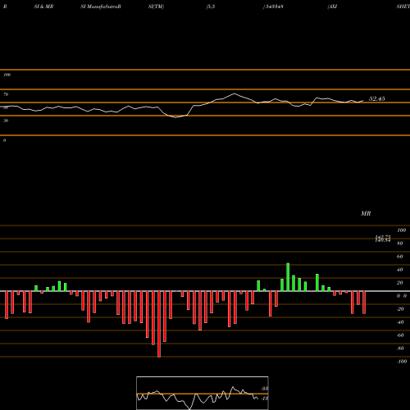Viewport: 410px width, 410px height.
Task: Click the "60" label on MR axis
Action: pyautogui.click(x=400, y=257)
